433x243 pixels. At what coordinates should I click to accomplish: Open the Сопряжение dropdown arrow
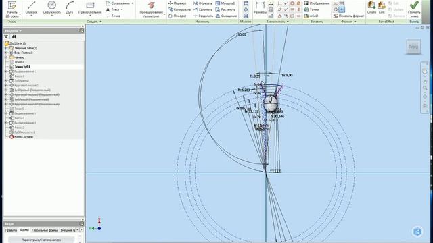click(133, 3)
